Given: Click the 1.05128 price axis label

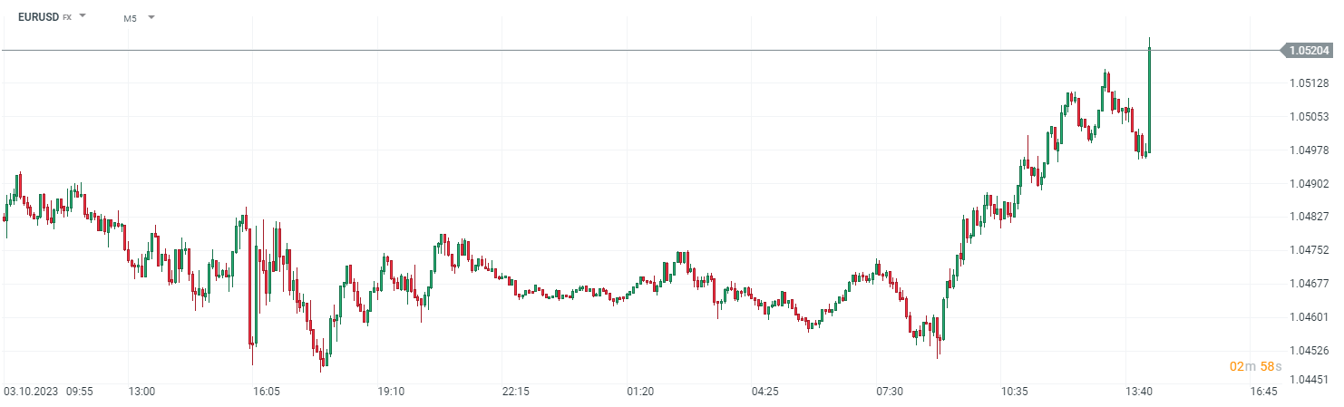Looking at the screenshot, I should tap(1309, 83).
